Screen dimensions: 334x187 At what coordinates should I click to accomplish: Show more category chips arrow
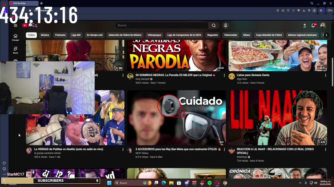pyautogui.click(x=326, y=35)
